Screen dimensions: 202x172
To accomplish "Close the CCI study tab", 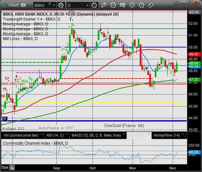I will [x=149, y=134].
